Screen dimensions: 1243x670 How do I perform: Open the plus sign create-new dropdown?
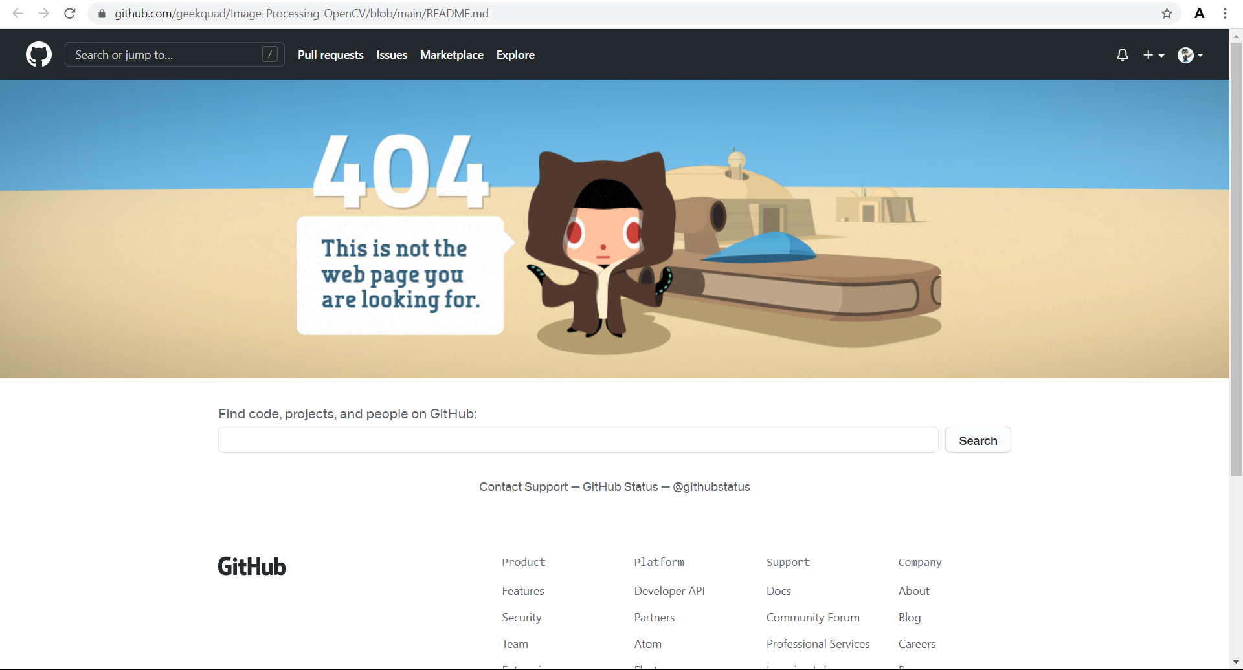coord(1154,55)
